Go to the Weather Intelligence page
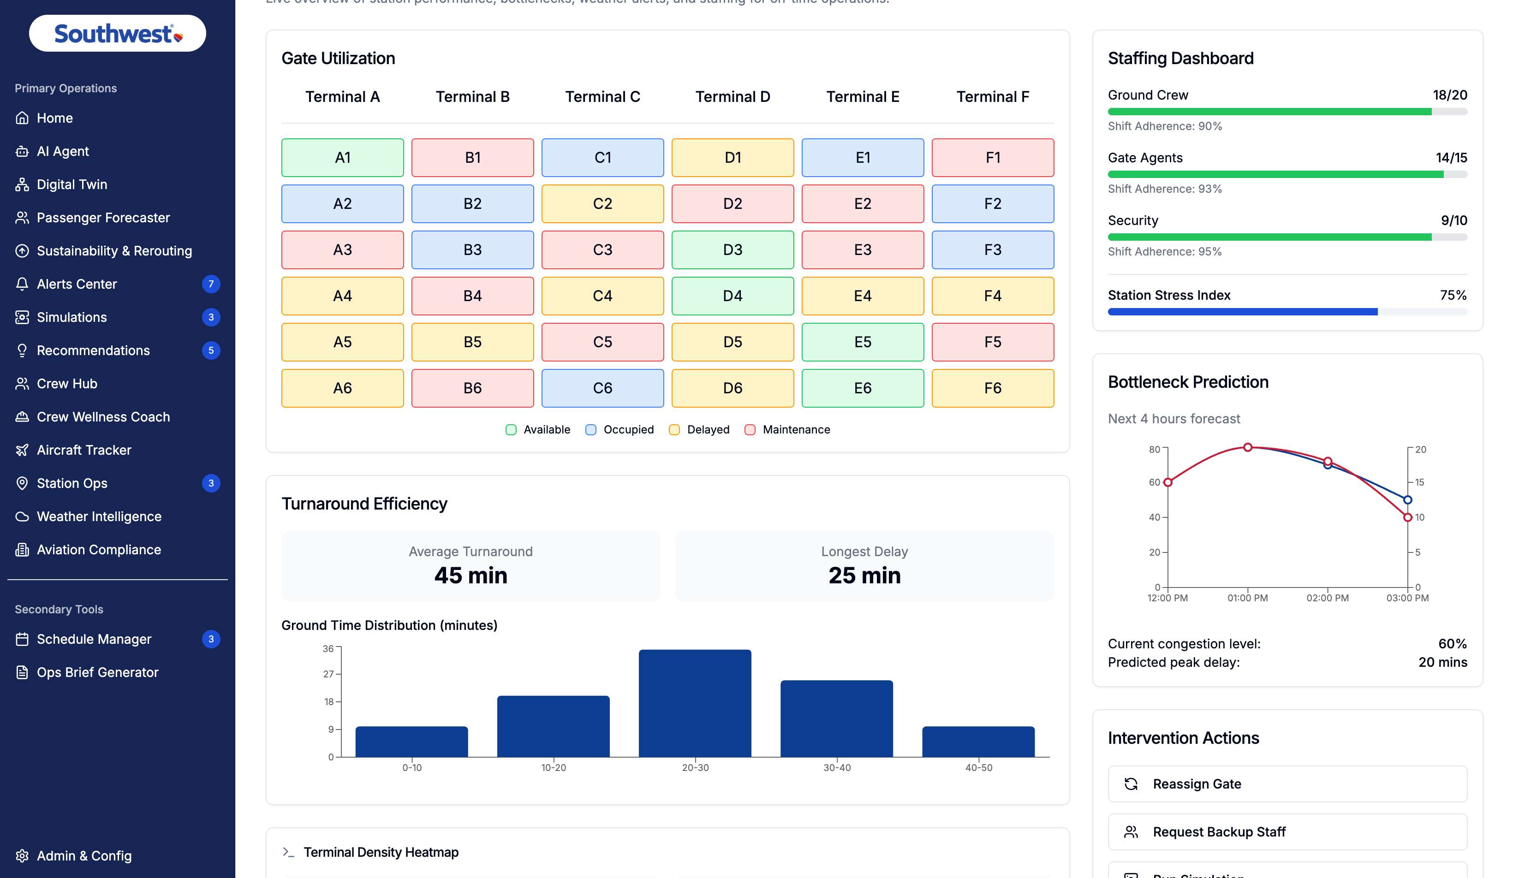This screenshot has height=878, width=1513. pyautogui.click(x=118, y=517)
